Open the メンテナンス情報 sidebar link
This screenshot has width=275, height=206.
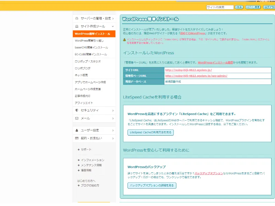click(91, 165)
